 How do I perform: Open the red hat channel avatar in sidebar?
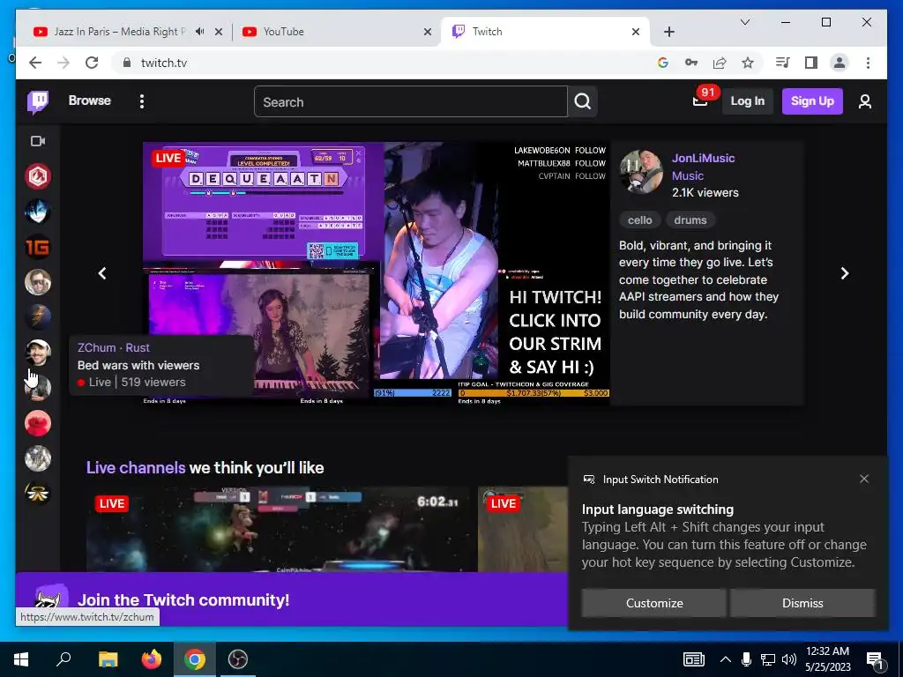38,423
